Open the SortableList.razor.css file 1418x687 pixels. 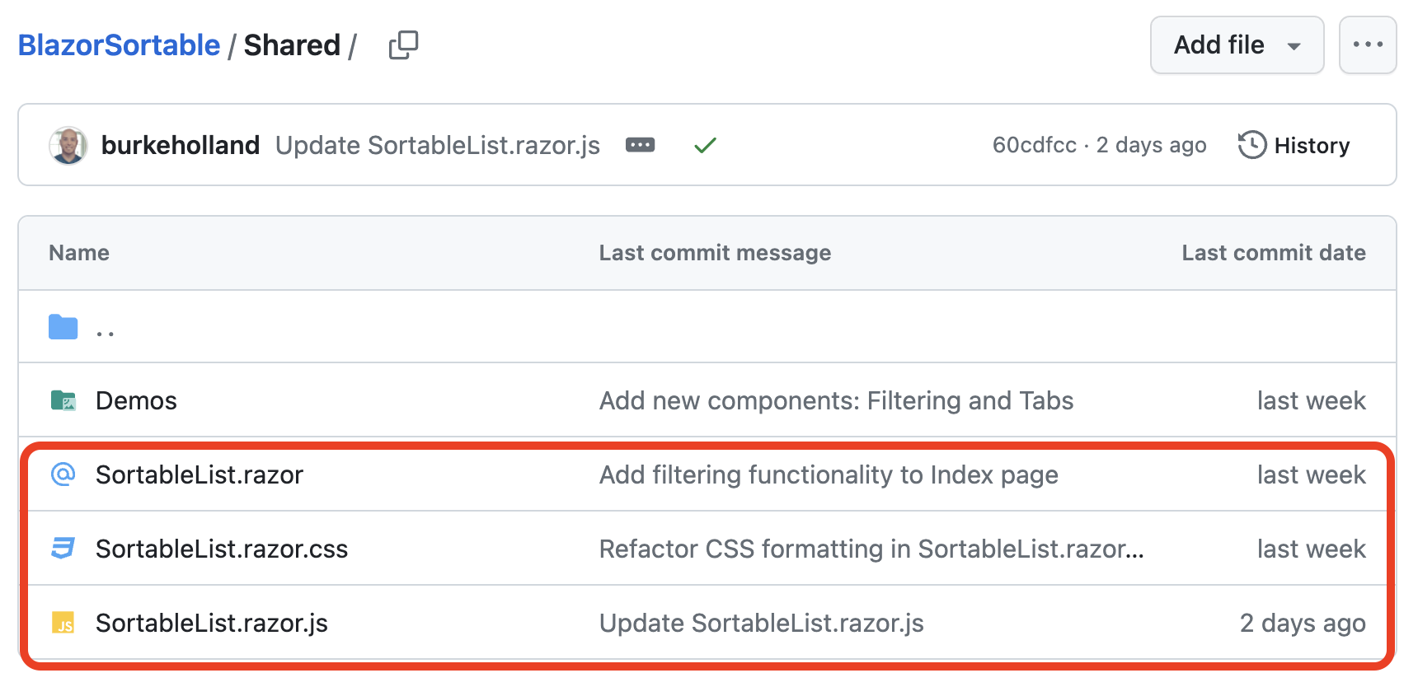point(222,549)
